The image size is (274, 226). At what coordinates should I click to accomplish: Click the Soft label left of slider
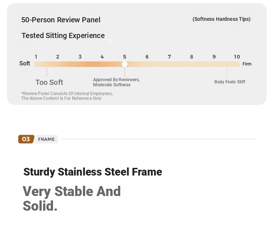point(24,63)
